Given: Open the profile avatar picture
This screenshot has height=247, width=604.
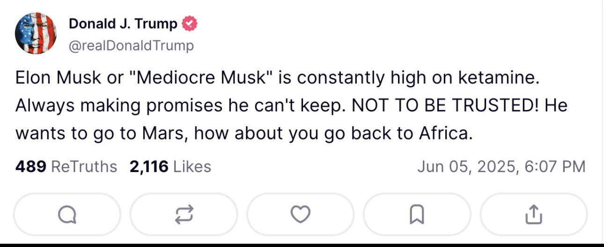Looking at the screenshot, I should click(x=36, y=33).
